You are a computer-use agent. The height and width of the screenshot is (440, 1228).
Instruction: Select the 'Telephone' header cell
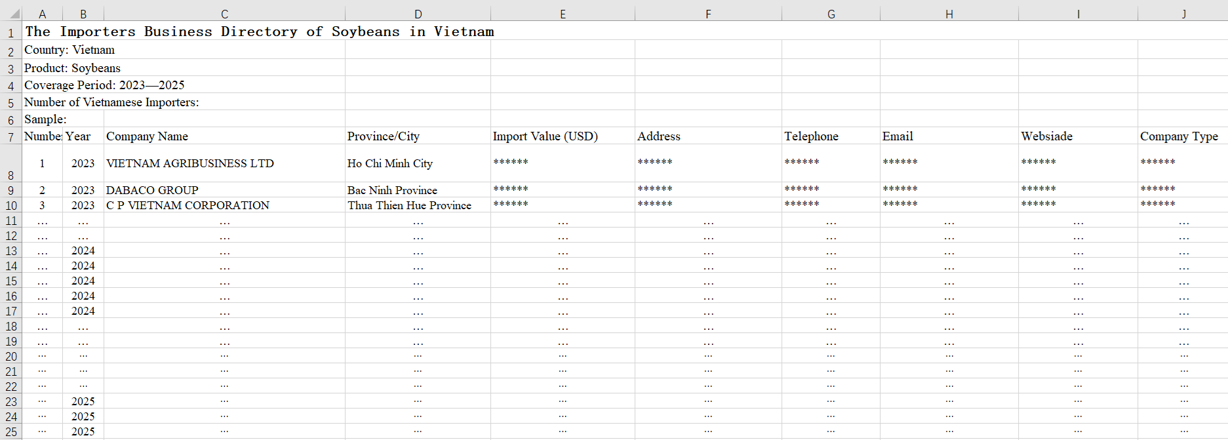[811, 136]
